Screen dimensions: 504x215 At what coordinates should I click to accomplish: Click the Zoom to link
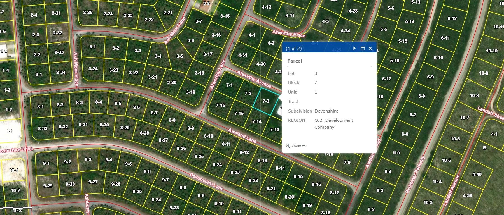click(x=298, y=146)
